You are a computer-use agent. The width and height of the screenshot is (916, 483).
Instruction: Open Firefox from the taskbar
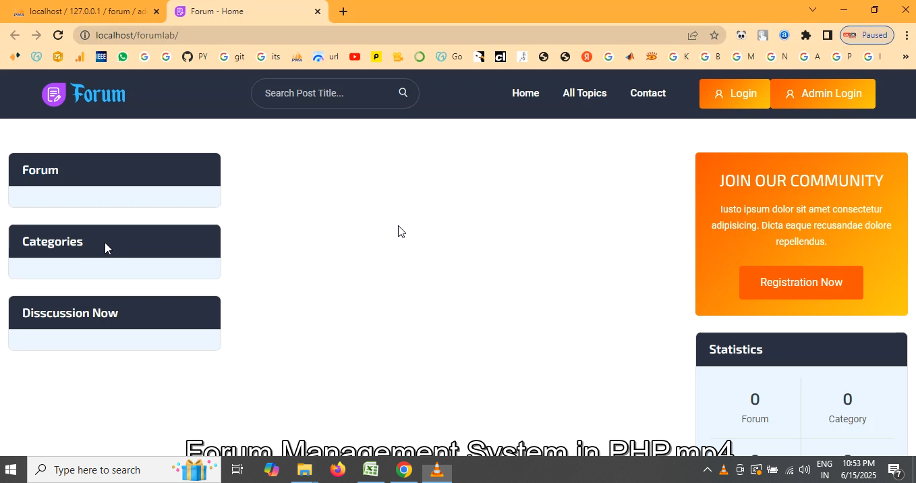click(x=337, y=470)
